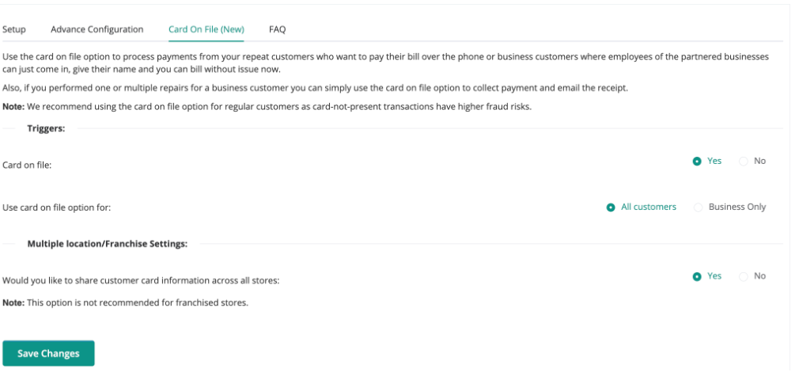Viewport: 799px width, 380px height.
Task: Click the Multiple location/Franchise Settings heading
Action: point(107,244)
